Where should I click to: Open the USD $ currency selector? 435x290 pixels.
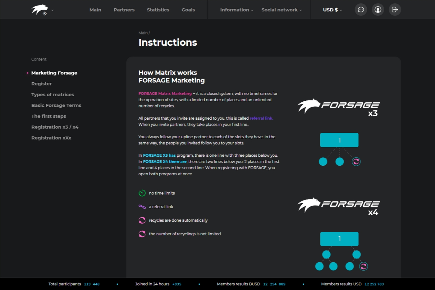click(x=332, y=10)
